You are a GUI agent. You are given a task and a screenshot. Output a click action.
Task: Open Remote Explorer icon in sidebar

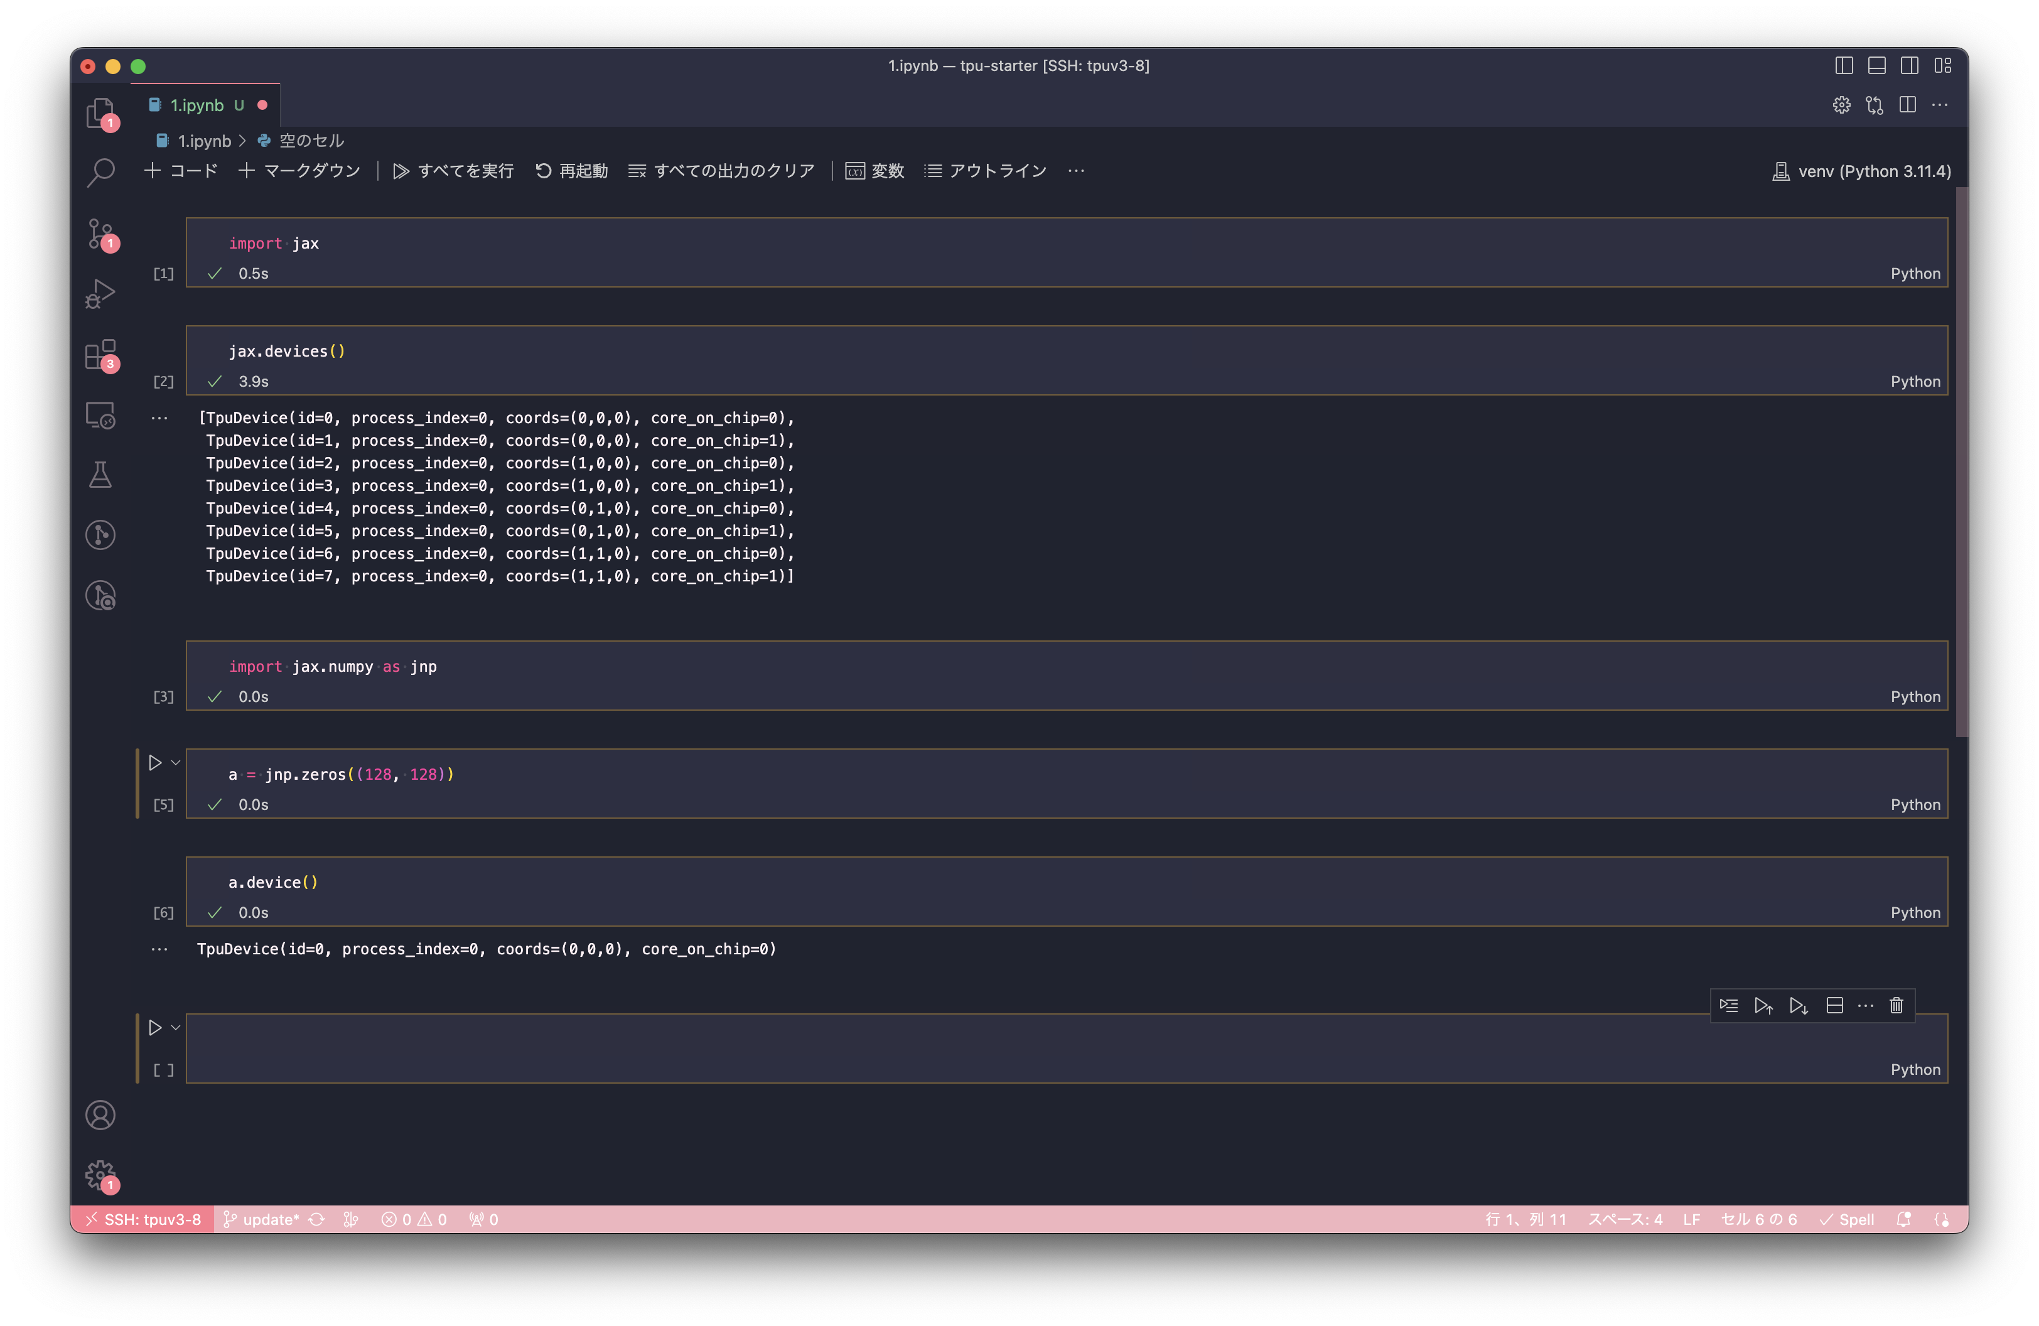100,416
